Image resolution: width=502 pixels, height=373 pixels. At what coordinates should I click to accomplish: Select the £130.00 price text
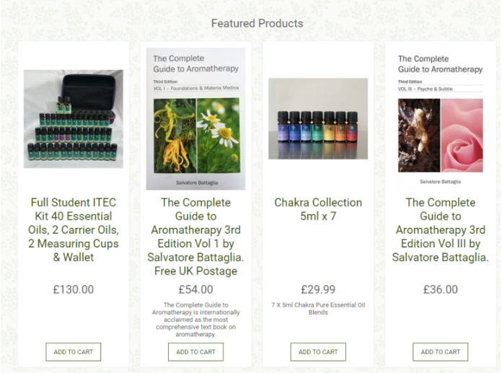pyautogui.click(x=74, y=290)
